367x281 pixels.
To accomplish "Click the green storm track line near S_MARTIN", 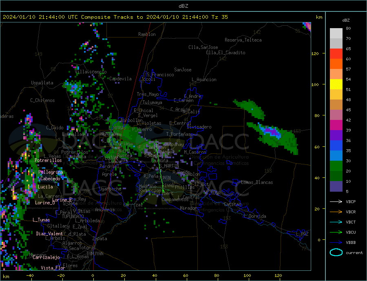I will pos(160,168).
